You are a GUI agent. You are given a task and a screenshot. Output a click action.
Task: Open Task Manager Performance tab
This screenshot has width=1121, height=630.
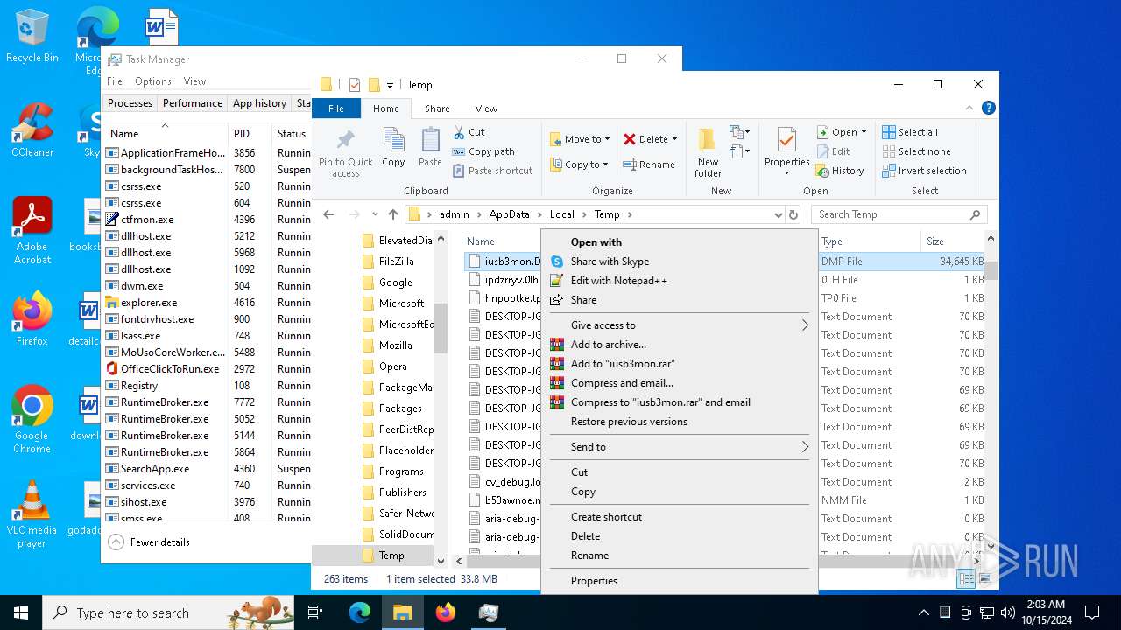(x=193, y=103)
